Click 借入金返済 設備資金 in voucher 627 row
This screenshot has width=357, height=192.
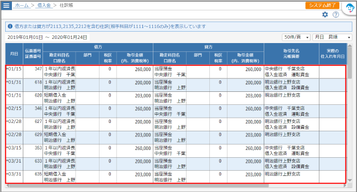(x=287, y=127)
